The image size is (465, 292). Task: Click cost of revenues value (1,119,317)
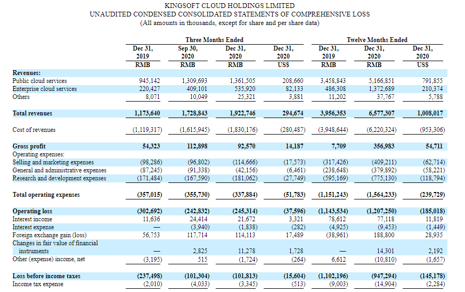pos(148,130)
